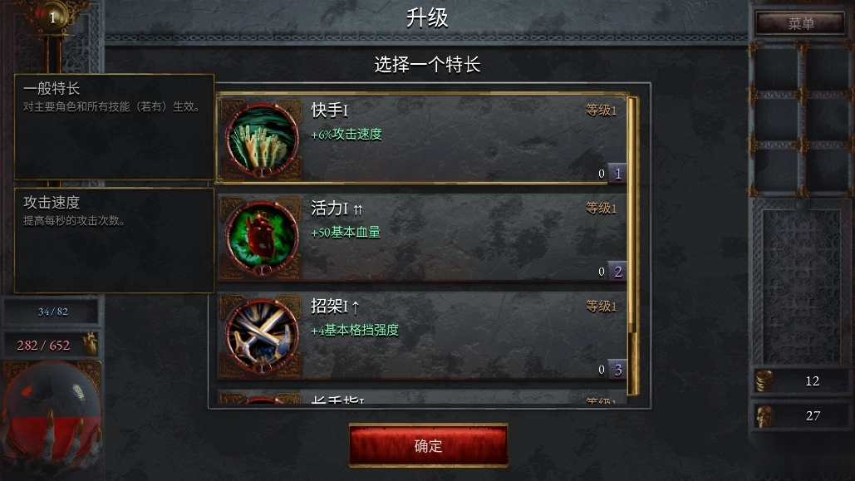This screenshot has height=481, width=855.
Task: Open the 菜单 menu button
Action: tap(800, 23)
